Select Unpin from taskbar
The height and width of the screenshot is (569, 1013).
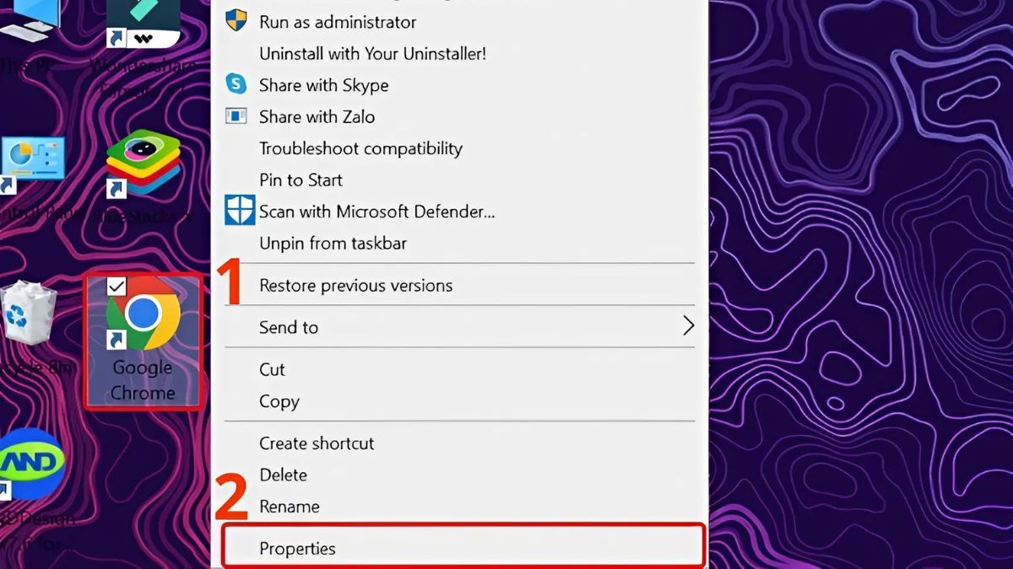[333, 243]
